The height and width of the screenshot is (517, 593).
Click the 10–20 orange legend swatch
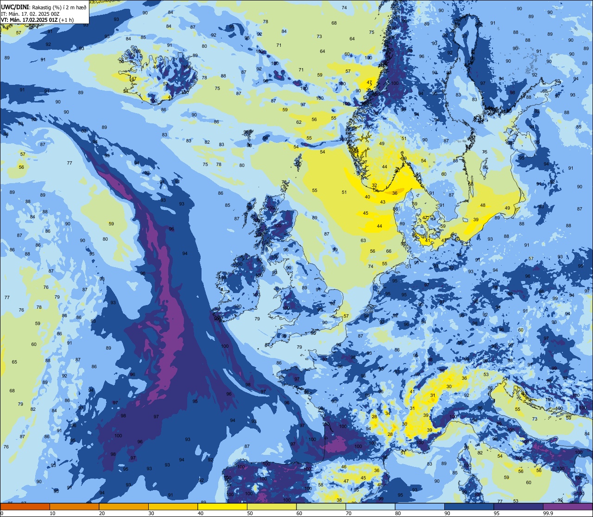click(x=74, y=506)
